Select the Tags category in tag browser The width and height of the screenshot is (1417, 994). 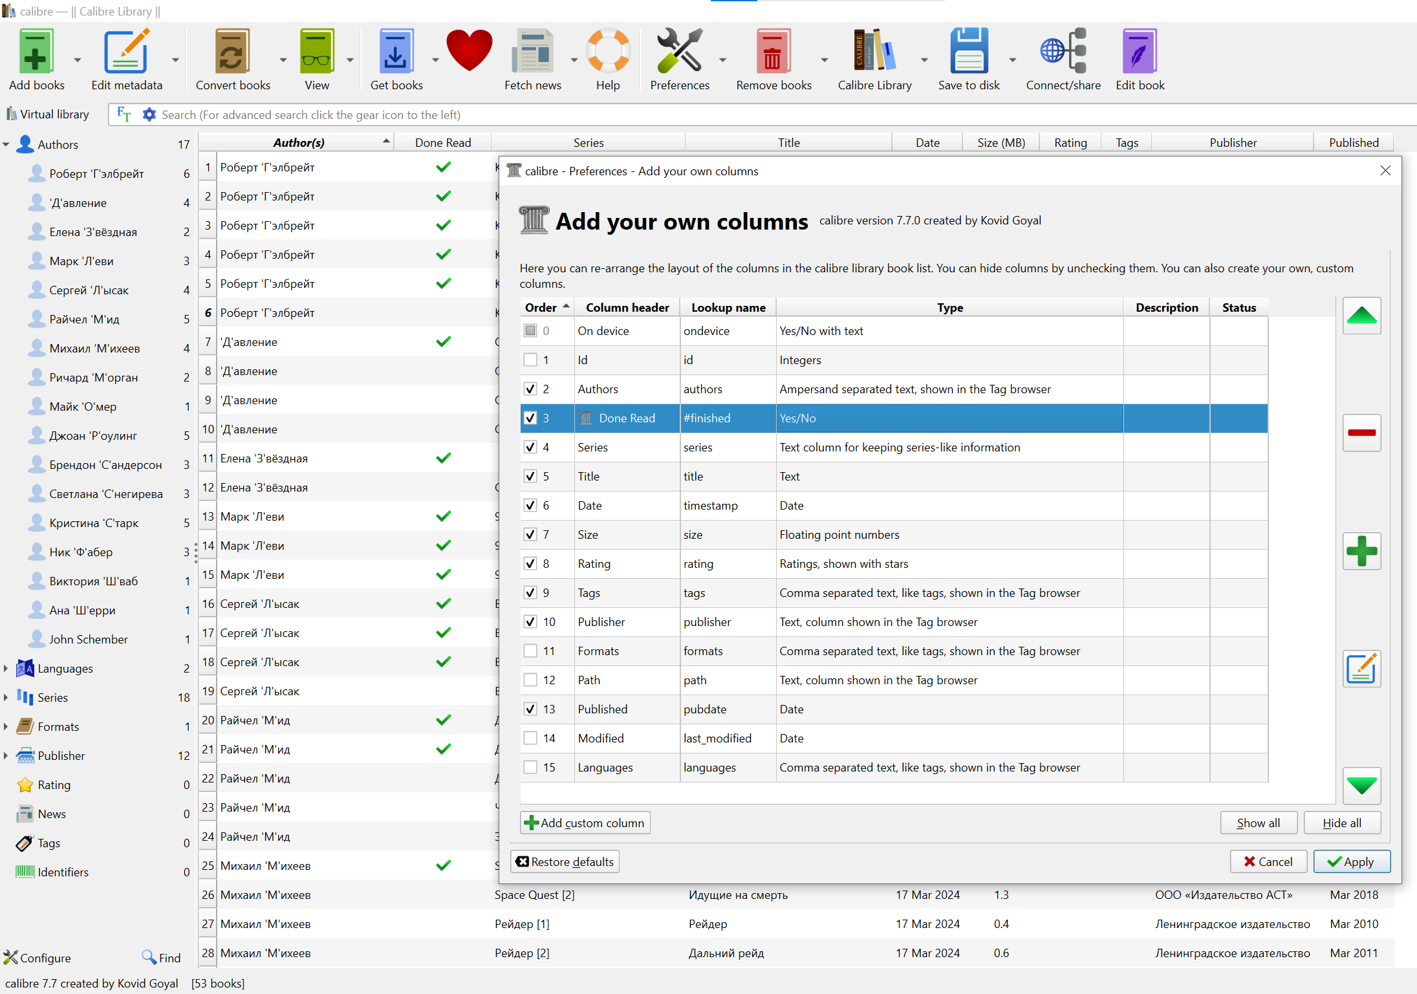[x=49, y=843]
